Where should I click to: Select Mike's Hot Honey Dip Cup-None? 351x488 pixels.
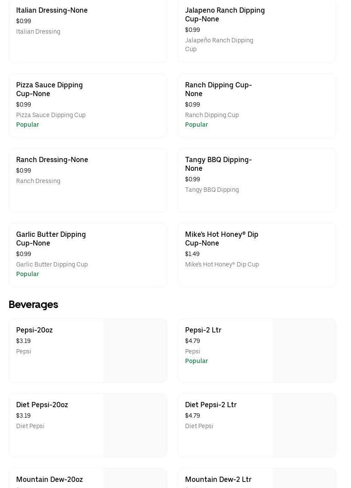coord(222,239)
